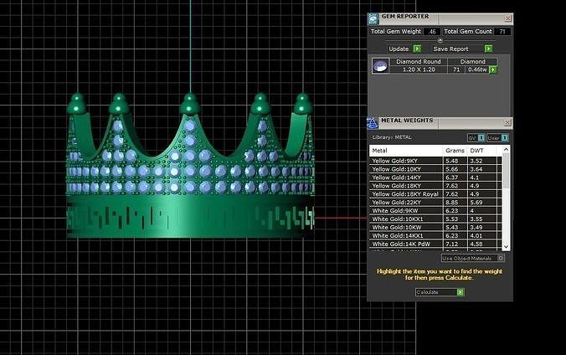Toggle the GV library switch
This screenshot has height=355, width=566.
click(481, 137)
